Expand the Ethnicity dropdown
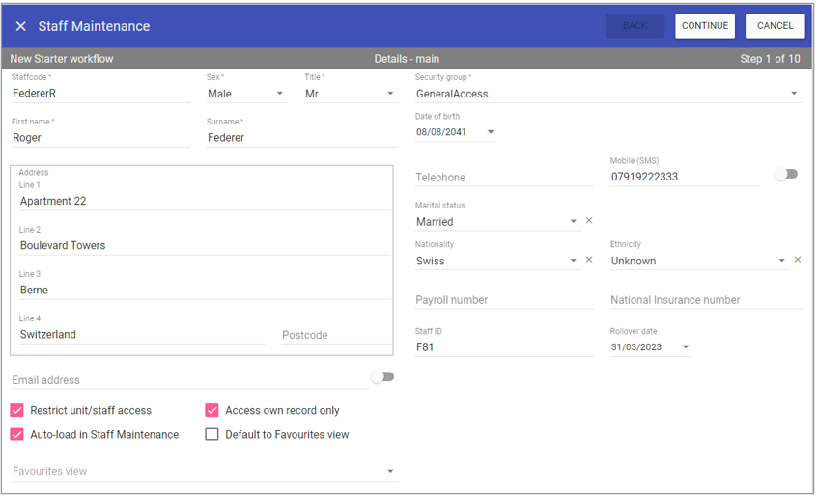This screenshot has width=818, height=498. pos(781,261)
